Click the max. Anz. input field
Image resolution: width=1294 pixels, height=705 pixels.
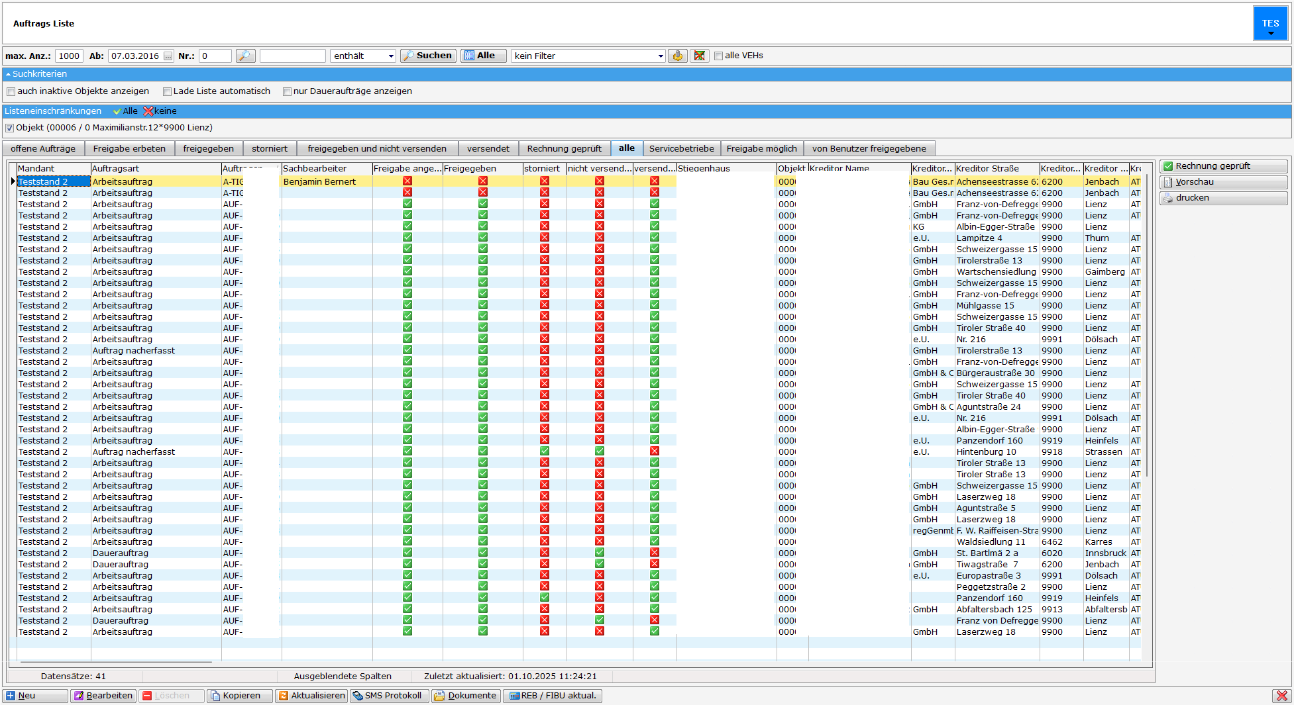[x=69, y=56]
